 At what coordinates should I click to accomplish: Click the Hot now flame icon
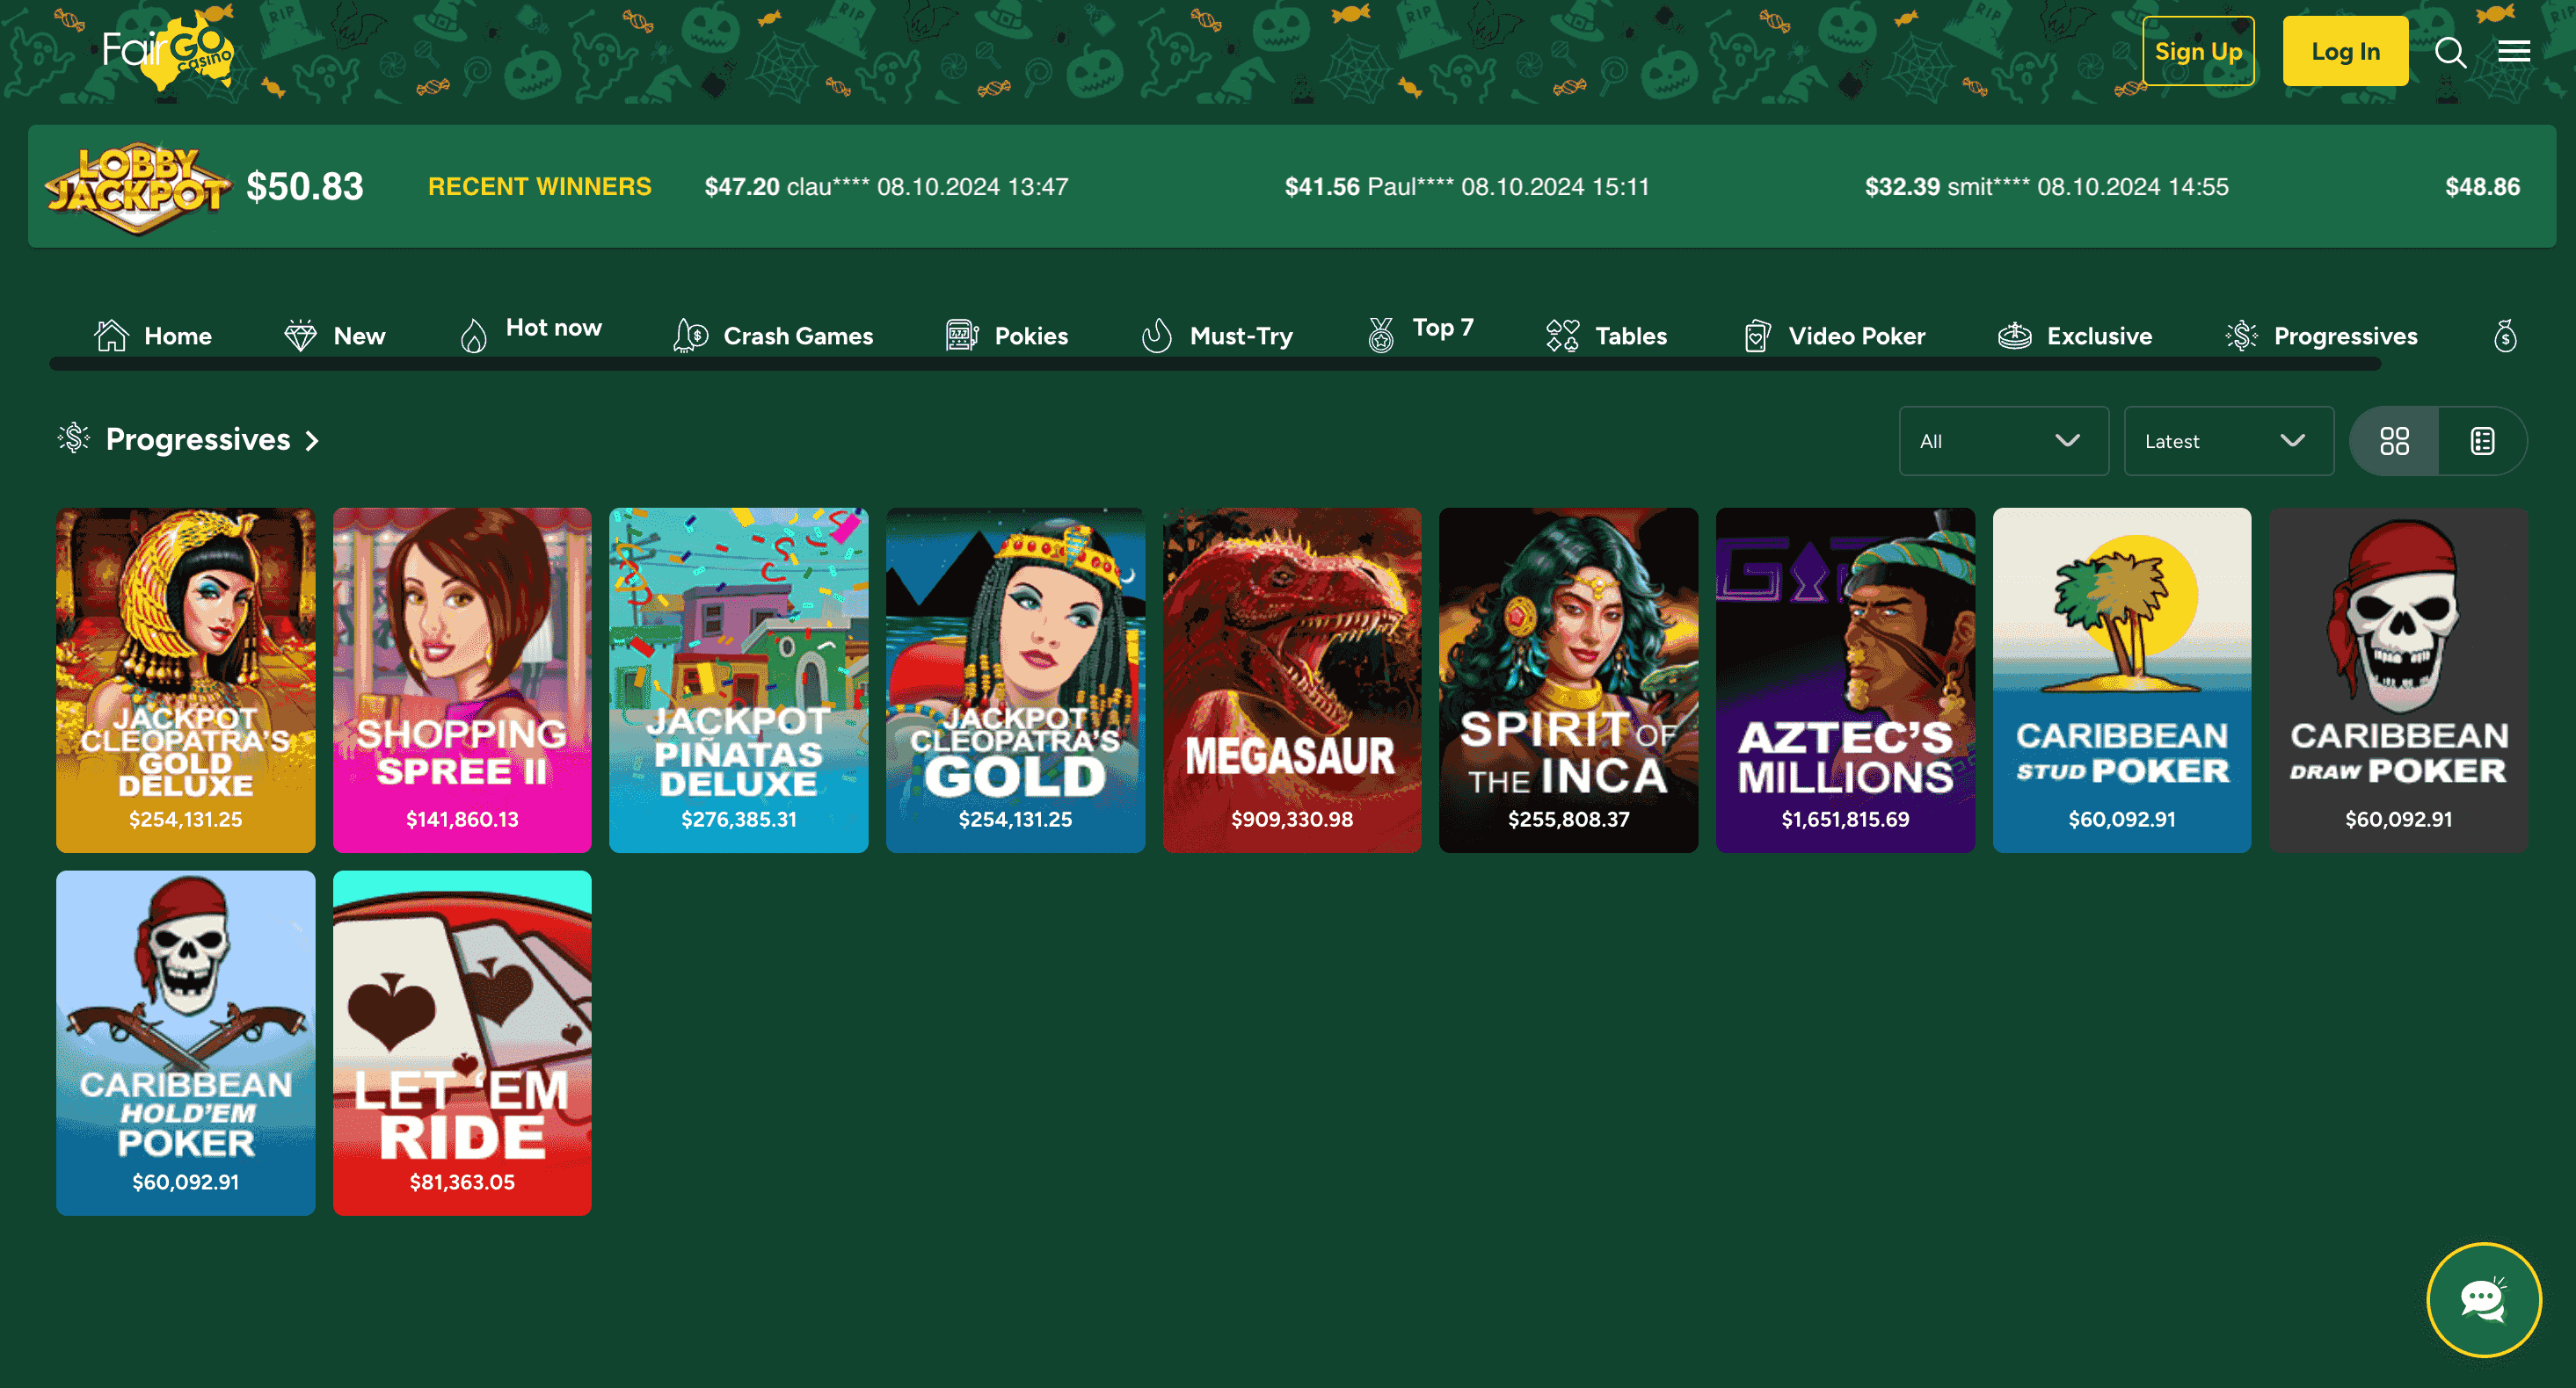coord(474,336)
